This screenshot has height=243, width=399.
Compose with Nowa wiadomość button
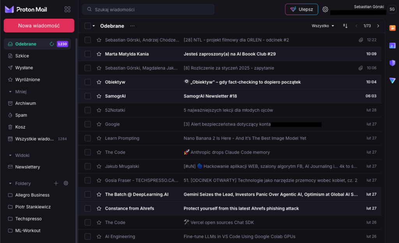coord(39,26)
